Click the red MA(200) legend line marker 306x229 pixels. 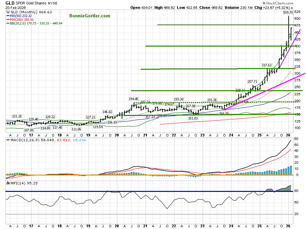coord(7,19)
